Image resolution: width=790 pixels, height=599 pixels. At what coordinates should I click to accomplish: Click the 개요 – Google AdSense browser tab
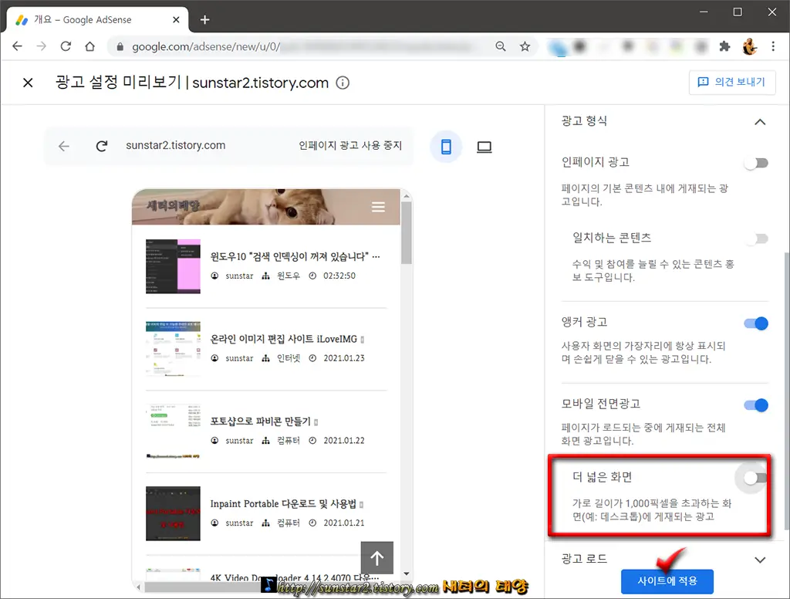[x=85, y=19]
